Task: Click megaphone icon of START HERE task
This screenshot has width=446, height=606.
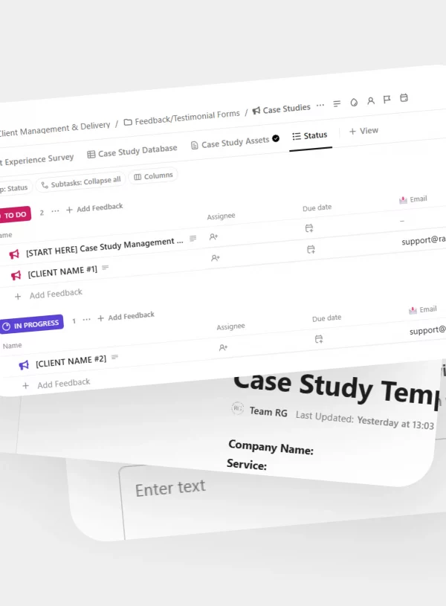Action: tap(14, 254)
